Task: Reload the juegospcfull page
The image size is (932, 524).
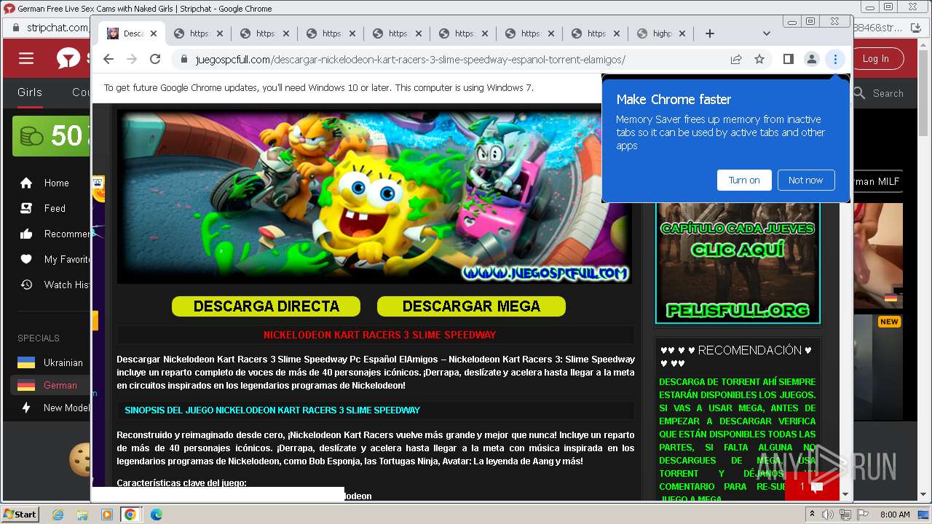Action: pyautogui.click(x=155, y=60)
